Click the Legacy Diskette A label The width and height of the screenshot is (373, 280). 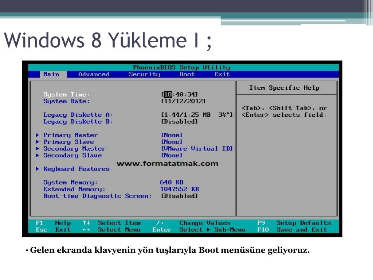point(78,115)
